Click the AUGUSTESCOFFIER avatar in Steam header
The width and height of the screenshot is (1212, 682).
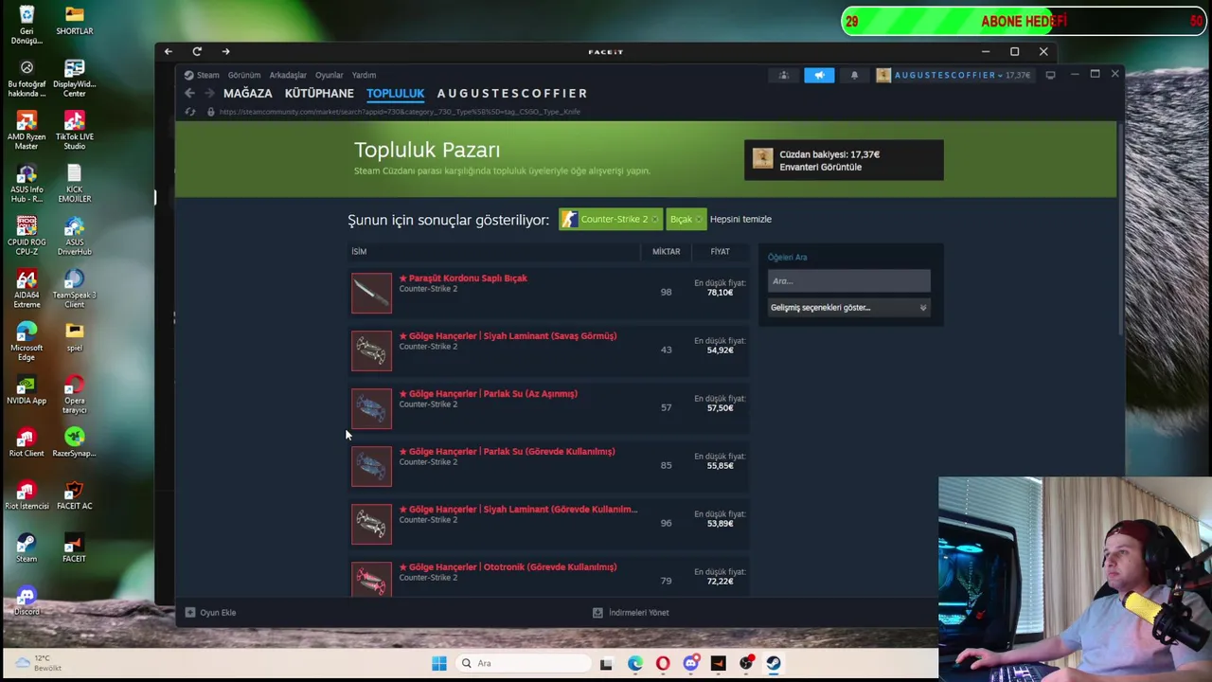(883, 75)
